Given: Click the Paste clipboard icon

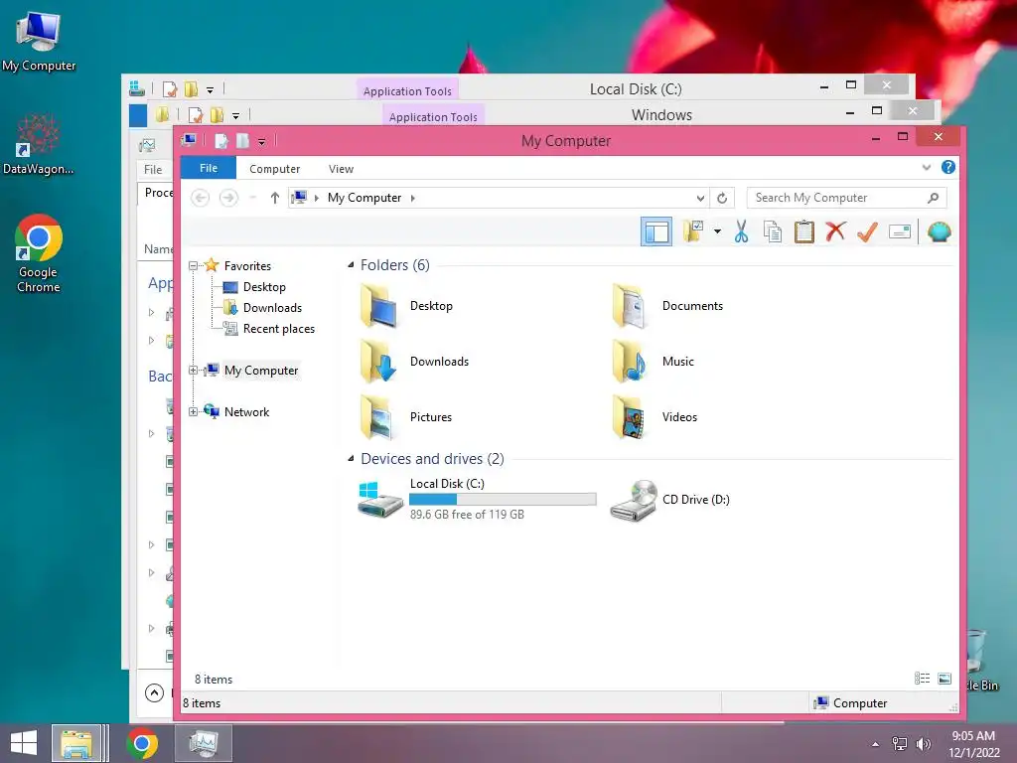Looking at the screenshot, I should coord(804,231).
